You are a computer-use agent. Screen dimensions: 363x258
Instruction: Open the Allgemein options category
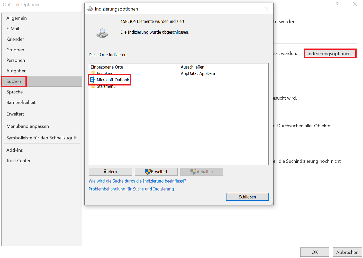pyautogui.click(x=42, y=18)
